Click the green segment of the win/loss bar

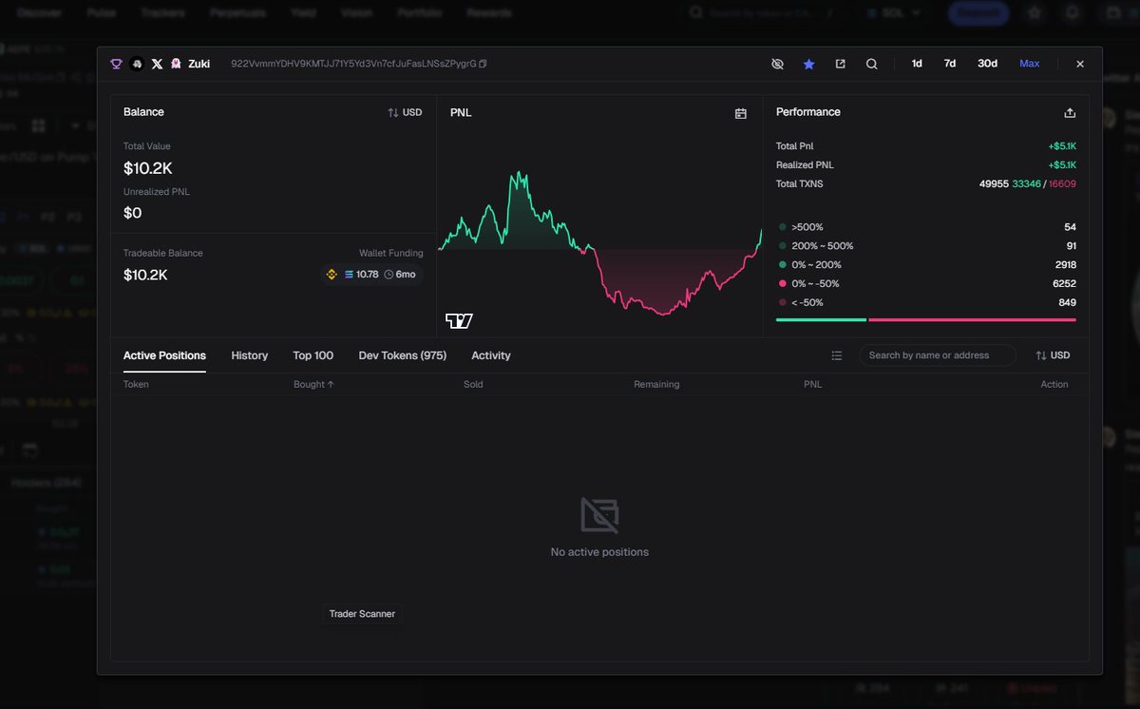click(x=821, y=320)
